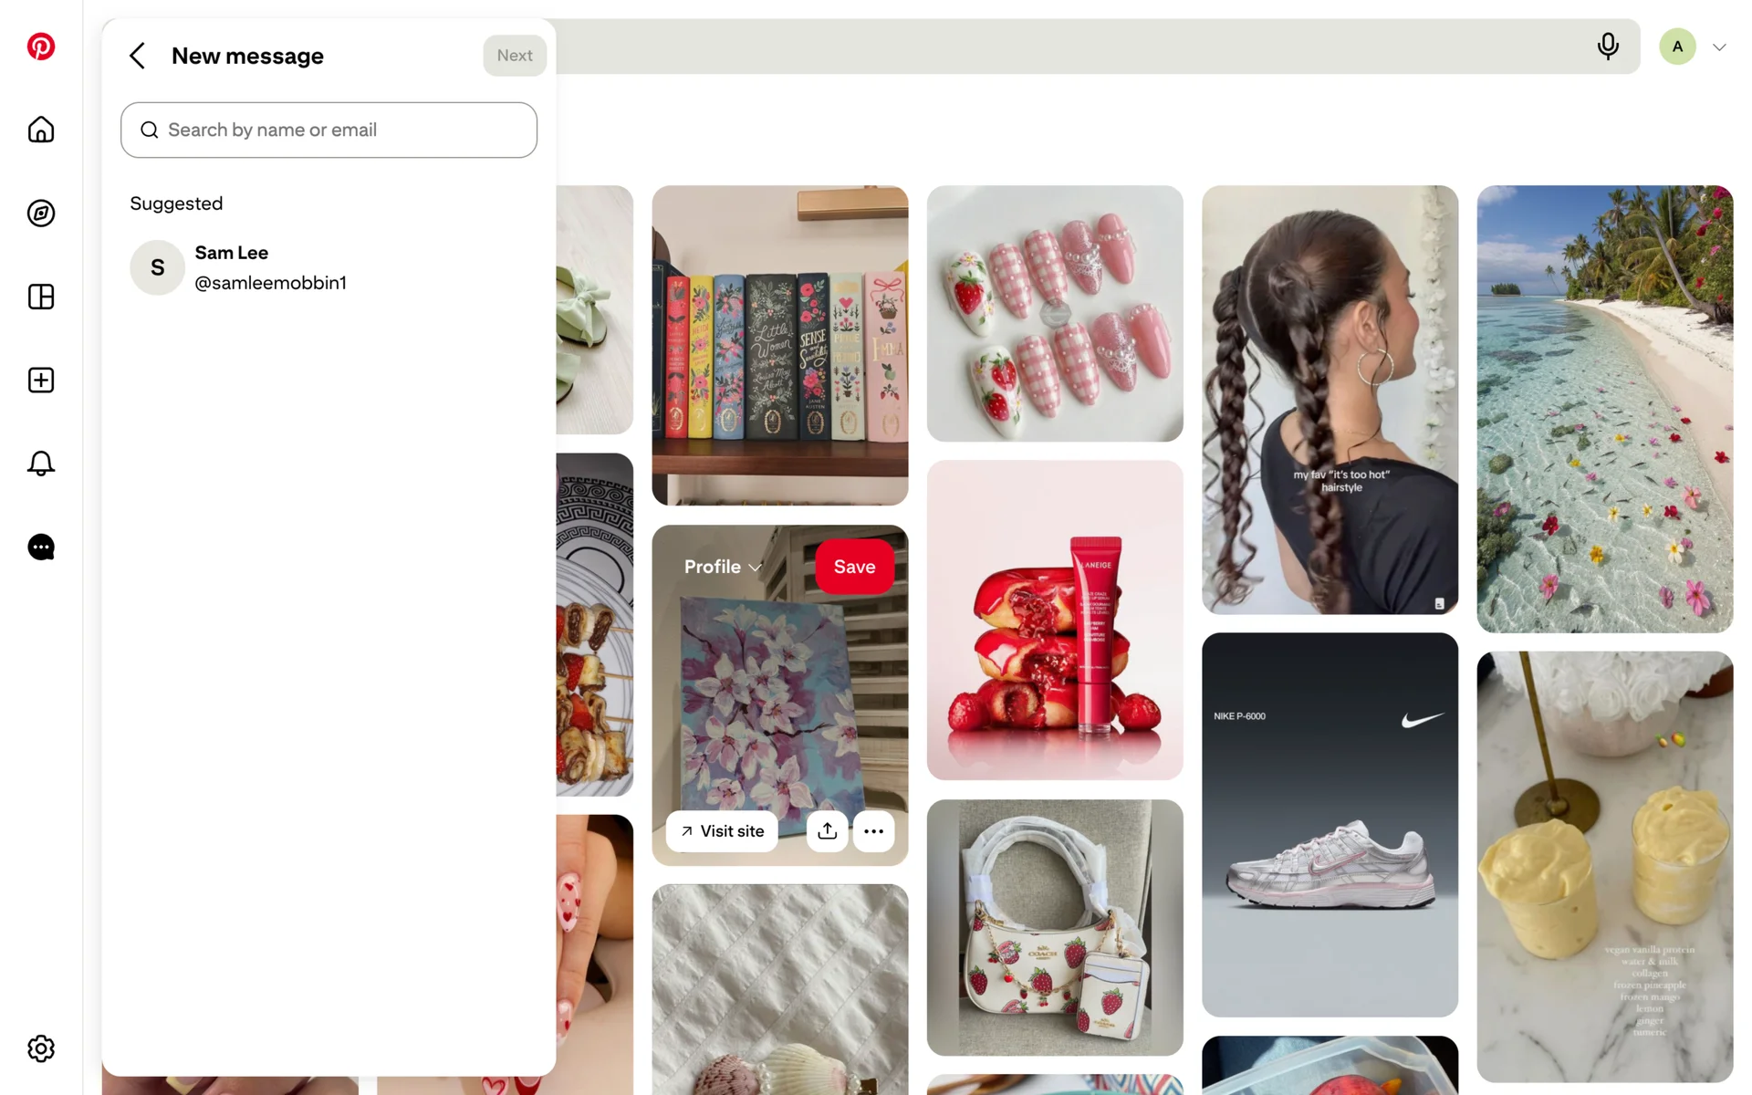Viewport: 1752px width, 1095px height.
Task: Open the boards collage icon in sidebar
Action: pos(41,297)
